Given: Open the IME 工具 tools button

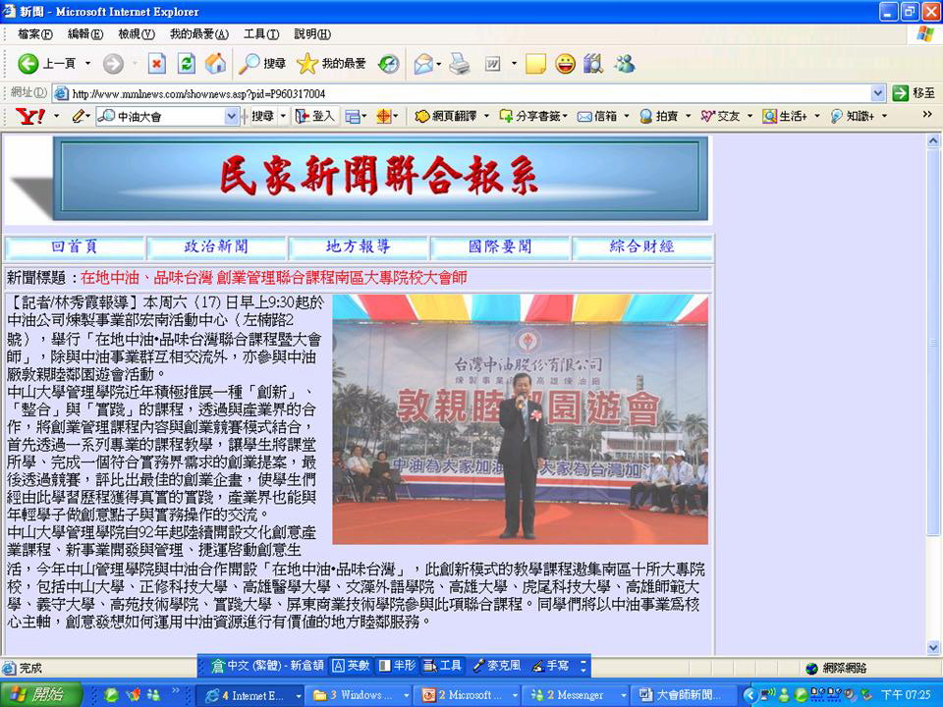Looking at the screenshot, I should coord(443,666).
